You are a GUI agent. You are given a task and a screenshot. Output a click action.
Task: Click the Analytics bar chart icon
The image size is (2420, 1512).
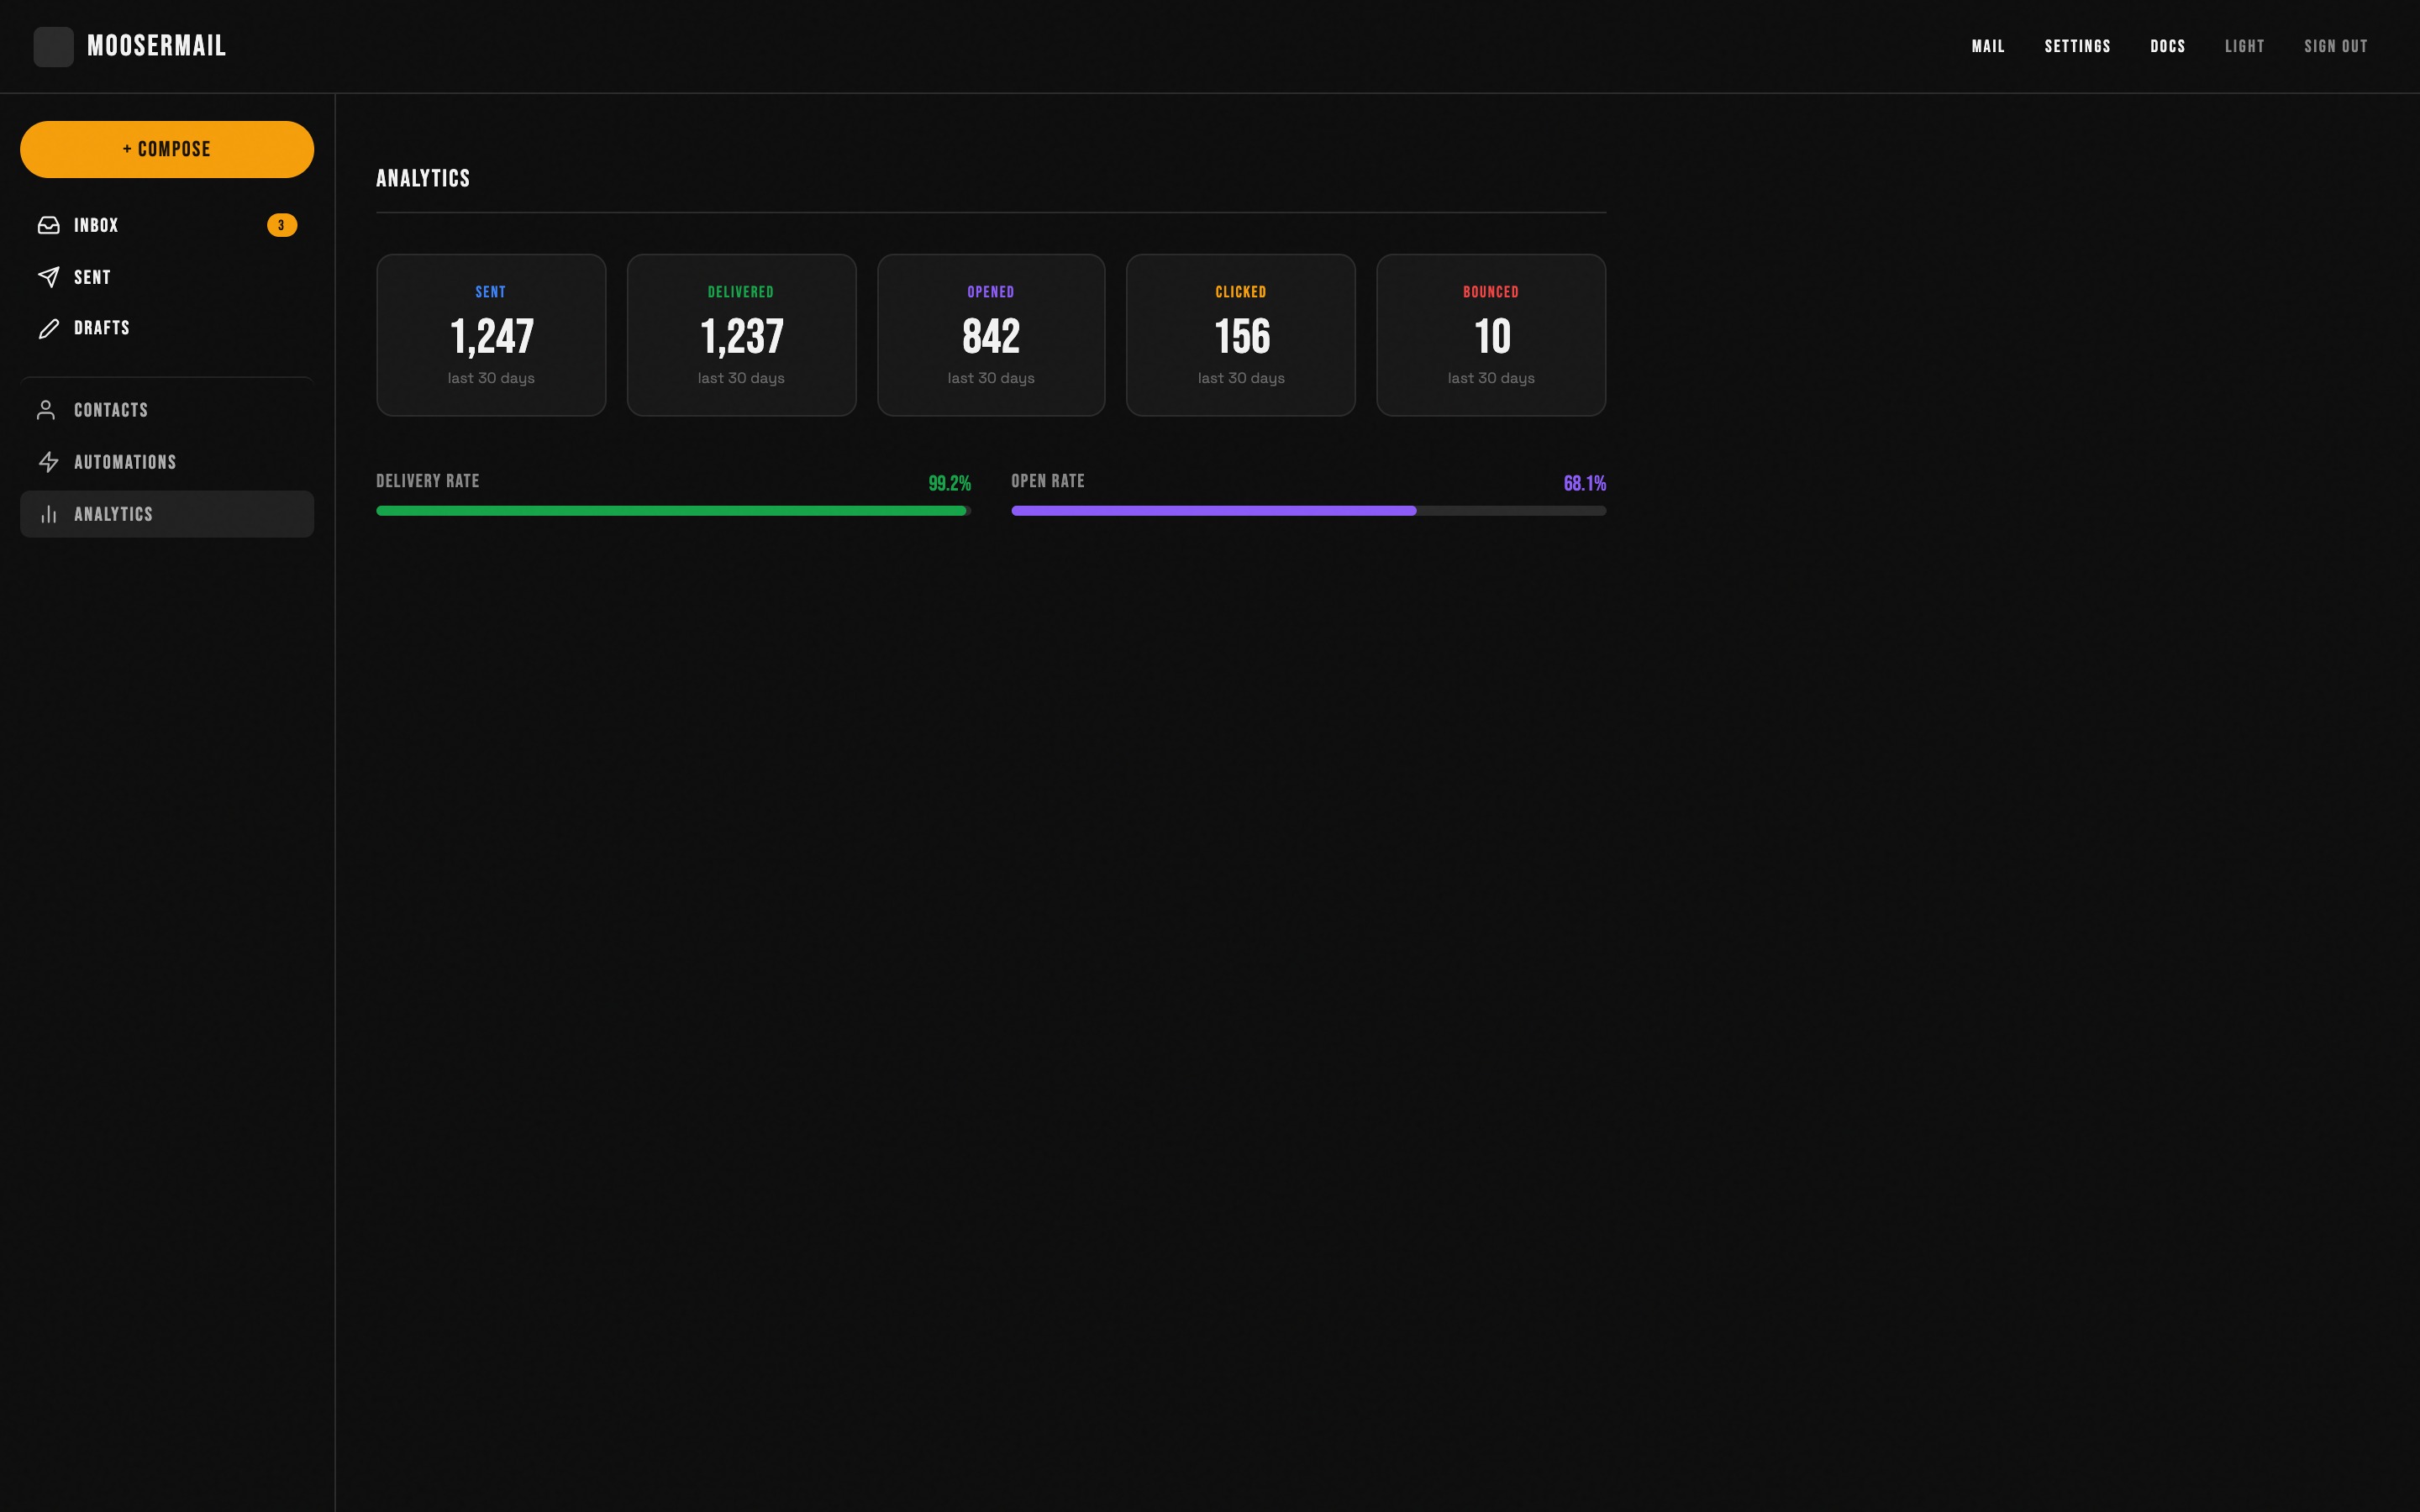click(x=48, y=514)
